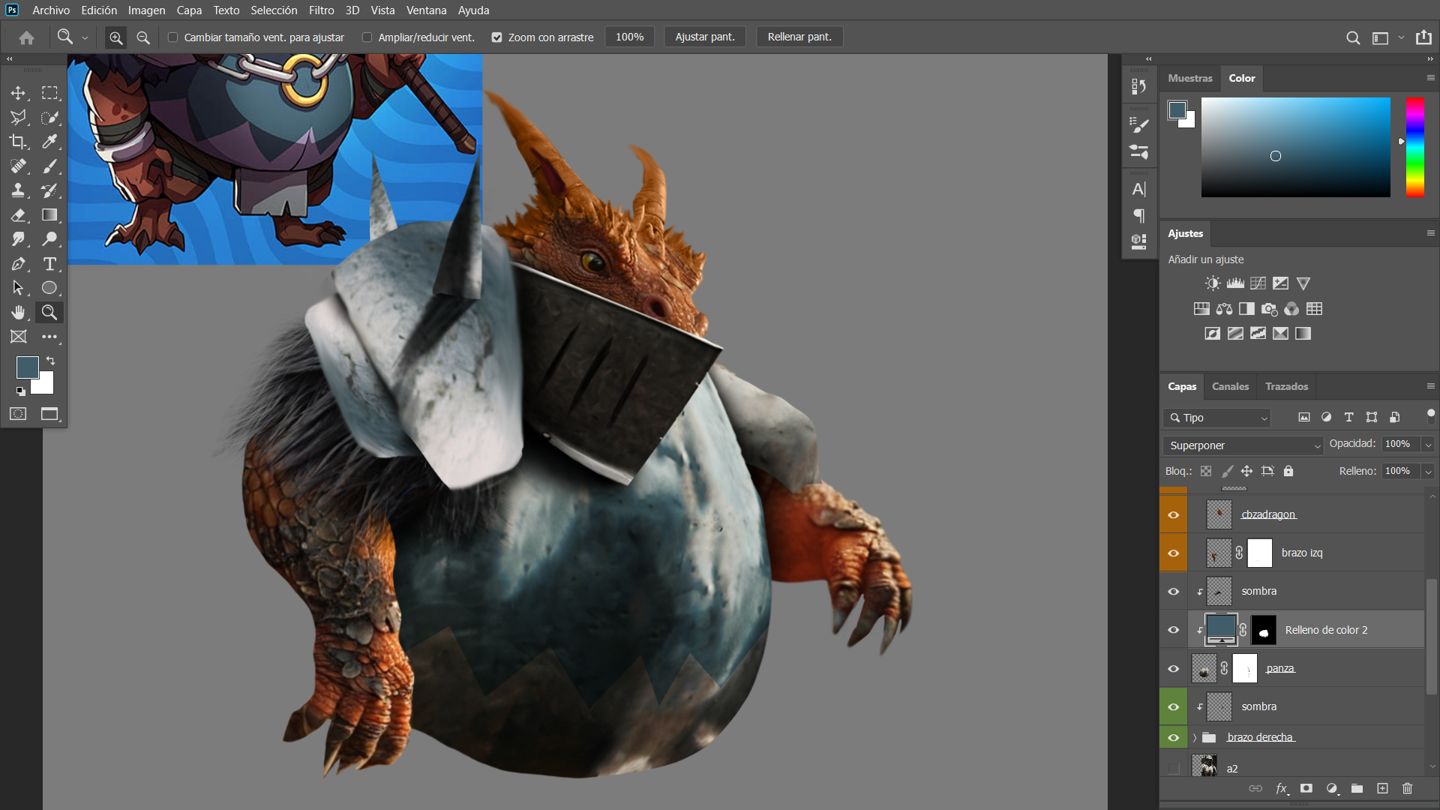The image size is (1440, 810).
Task: Select the Move tool
Action: point(18,93)
